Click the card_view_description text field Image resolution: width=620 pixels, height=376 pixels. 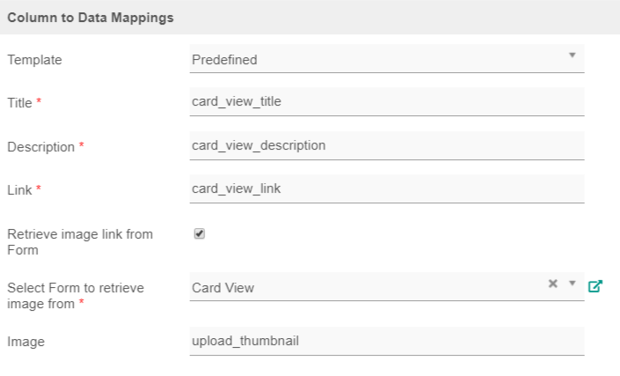387,145
